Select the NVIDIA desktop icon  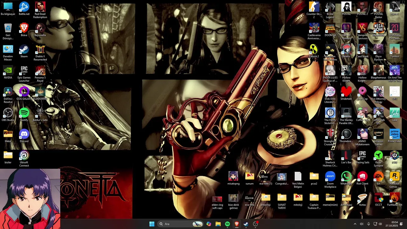pos(8,73)
